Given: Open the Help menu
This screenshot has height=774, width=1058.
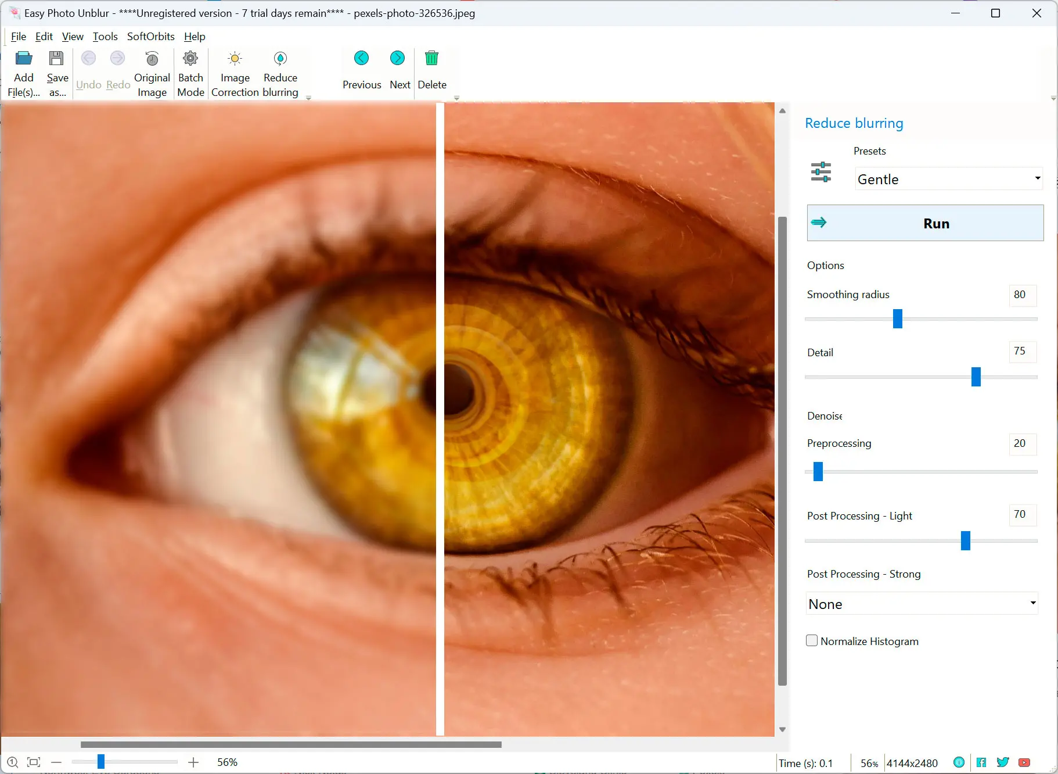Looking at the screenshot, I should [195, 36].
